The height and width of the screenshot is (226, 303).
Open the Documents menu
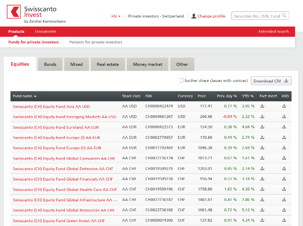tap(45, 32)
